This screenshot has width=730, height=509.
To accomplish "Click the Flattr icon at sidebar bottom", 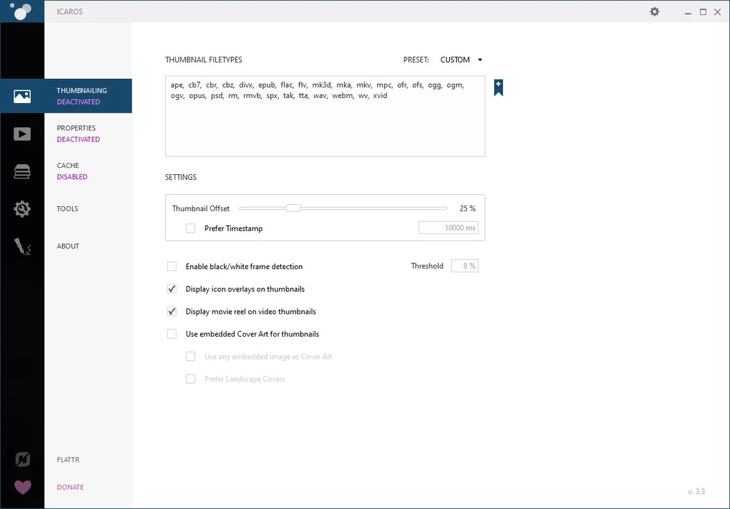I will (22, 459).
